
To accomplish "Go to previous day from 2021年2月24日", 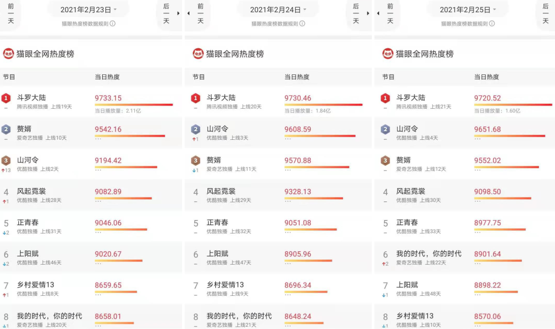I will pyautogui.click(x=200, y=13).
